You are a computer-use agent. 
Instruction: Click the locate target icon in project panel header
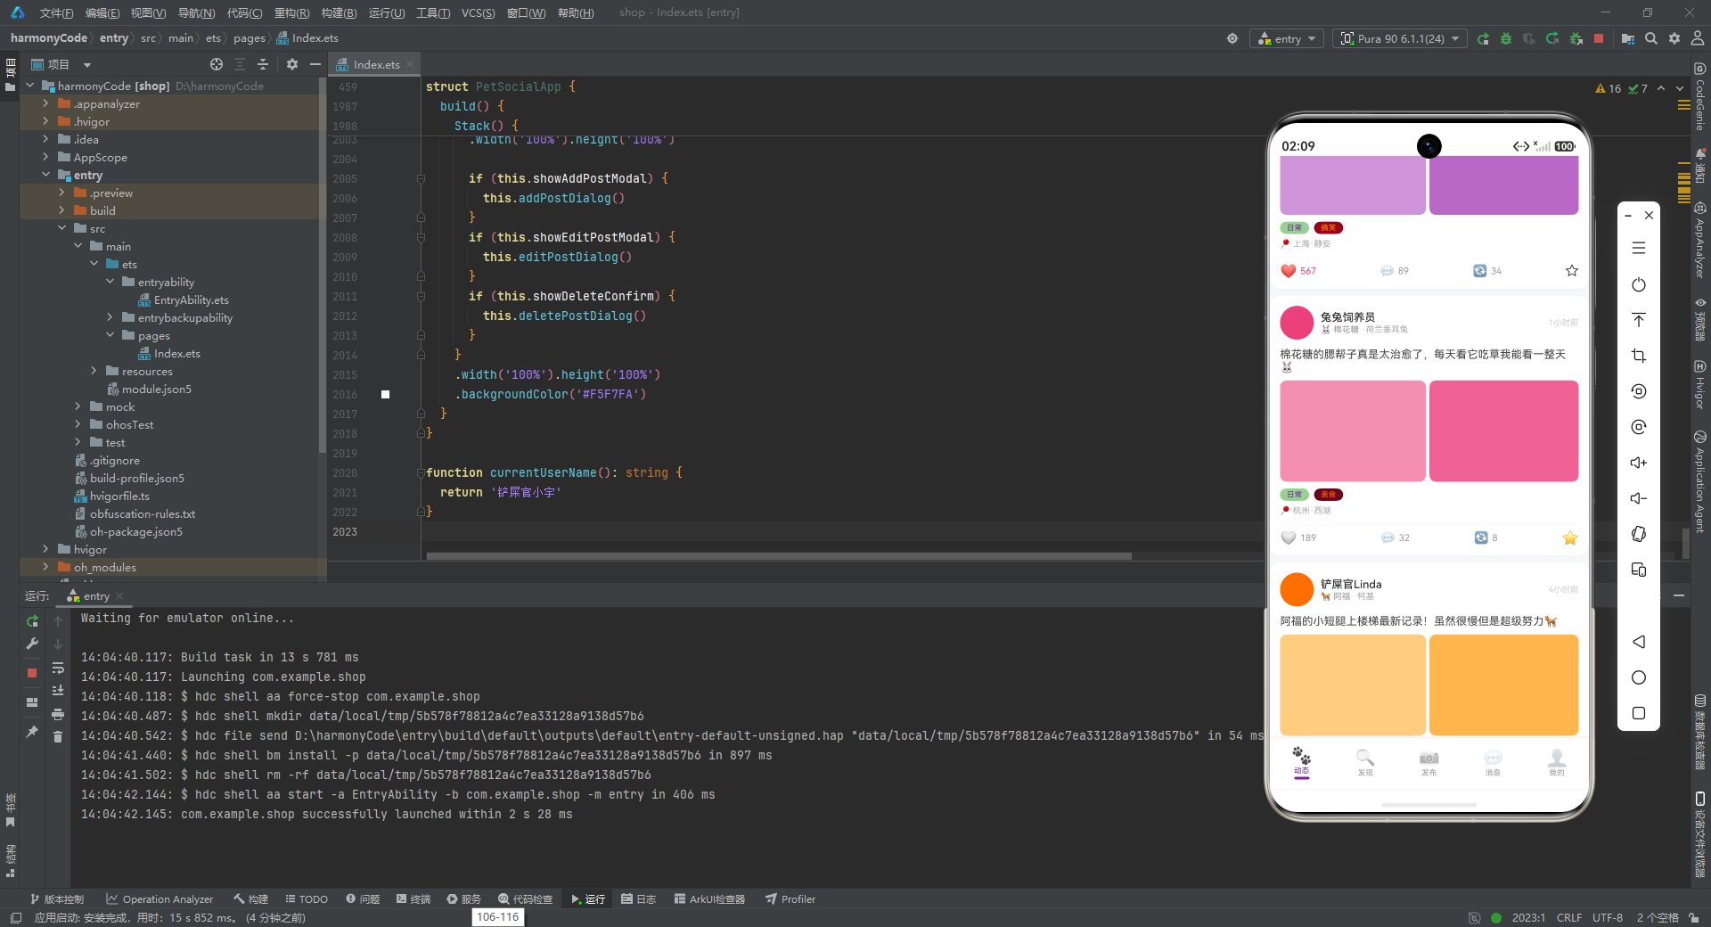point(217,64)
